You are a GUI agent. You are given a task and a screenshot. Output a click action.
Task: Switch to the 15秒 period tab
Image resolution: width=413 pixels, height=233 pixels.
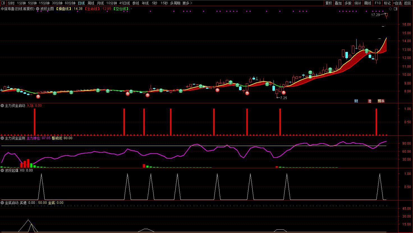(164, 3)
